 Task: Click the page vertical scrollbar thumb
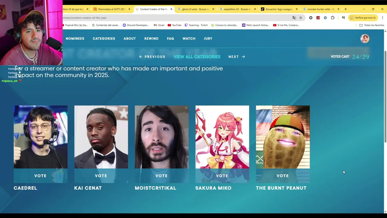pyautogui.click(x=385, y=97)
